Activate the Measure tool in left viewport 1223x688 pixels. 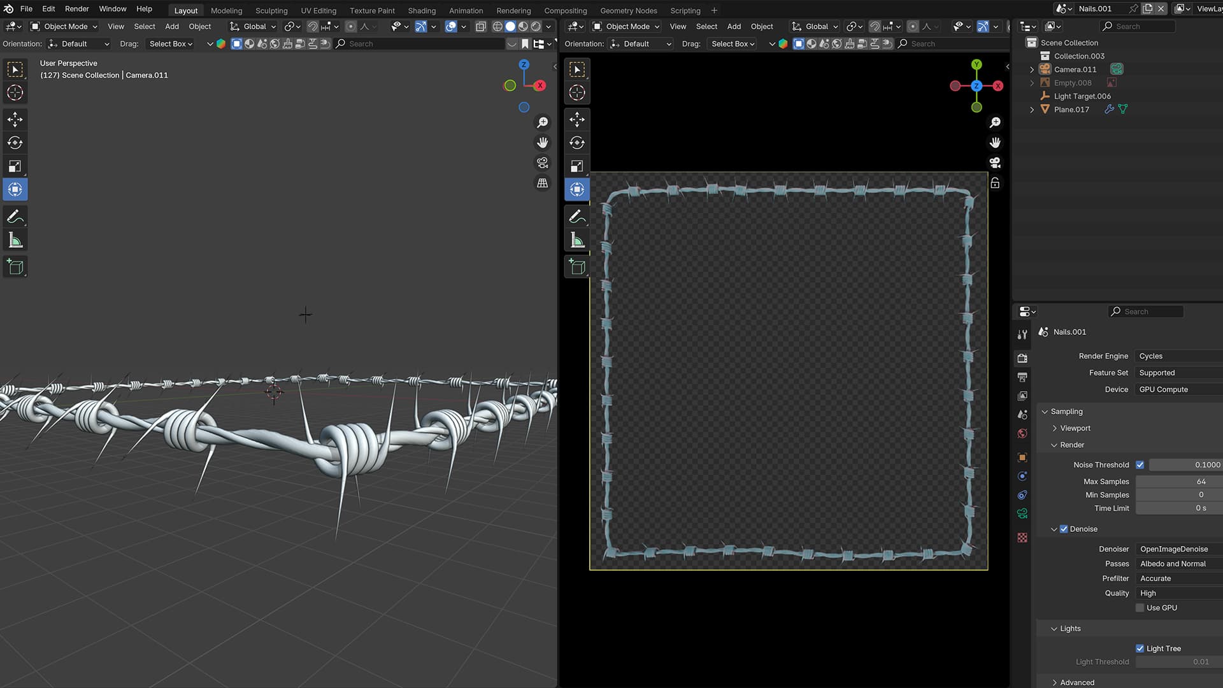tap(15, 240)
